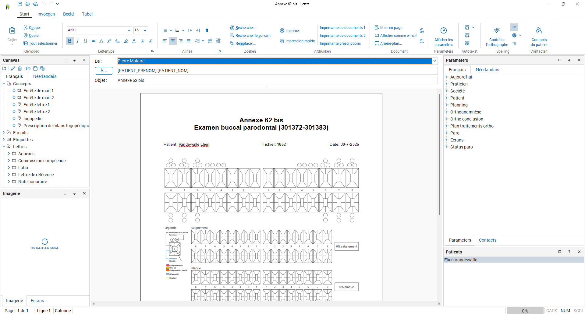Click Afficher les paramètres button
Screen dimensions: 585x314
(444, 37)
